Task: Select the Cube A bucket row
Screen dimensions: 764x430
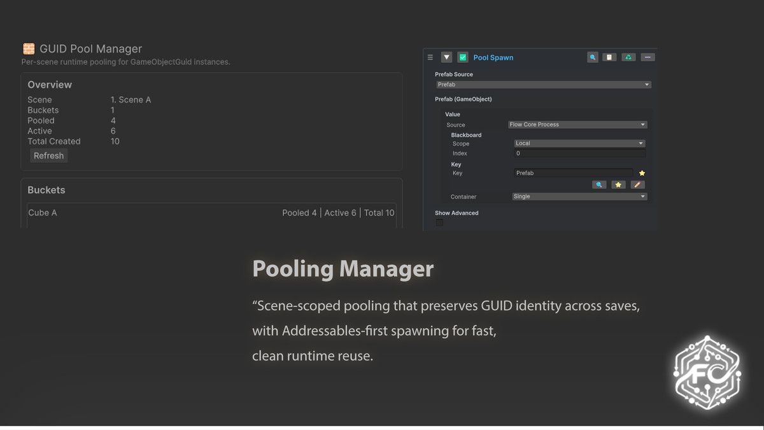Action: click(x=211, y=213)
